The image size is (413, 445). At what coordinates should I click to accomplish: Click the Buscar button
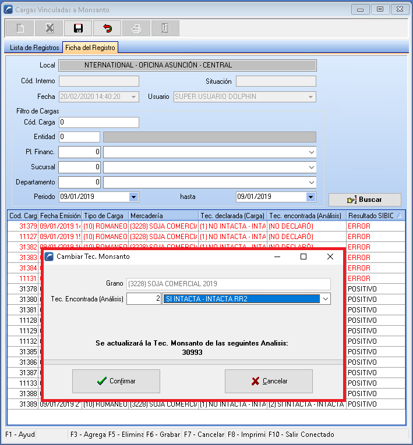(x=365, y=200)
